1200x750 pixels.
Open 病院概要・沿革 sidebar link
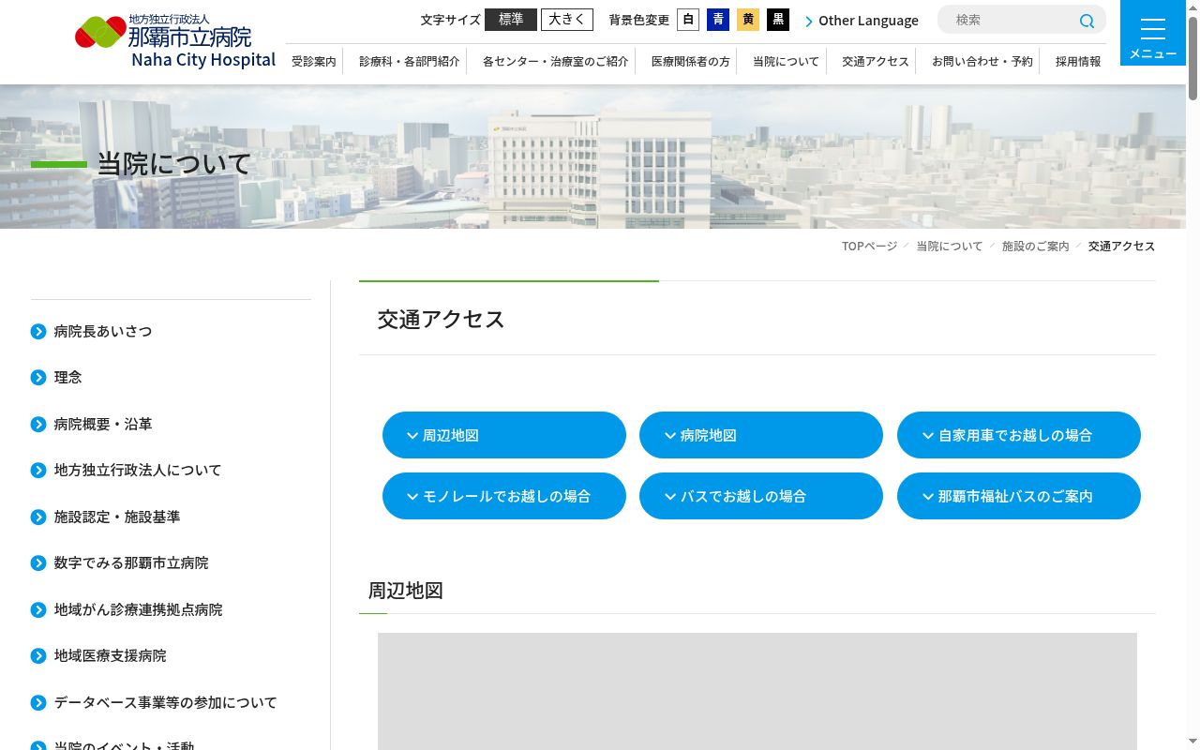click(x=103, y=424)
